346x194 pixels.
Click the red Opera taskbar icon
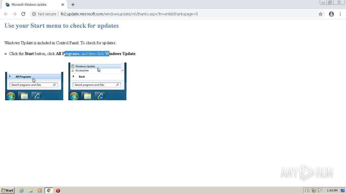(x=58, y=190)
